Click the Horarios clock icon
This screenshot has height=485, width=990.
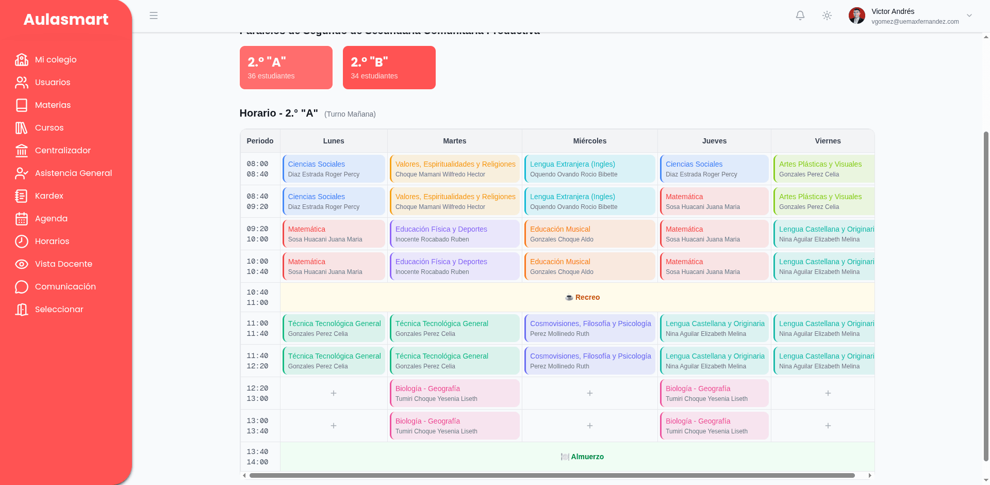point(22,241)
